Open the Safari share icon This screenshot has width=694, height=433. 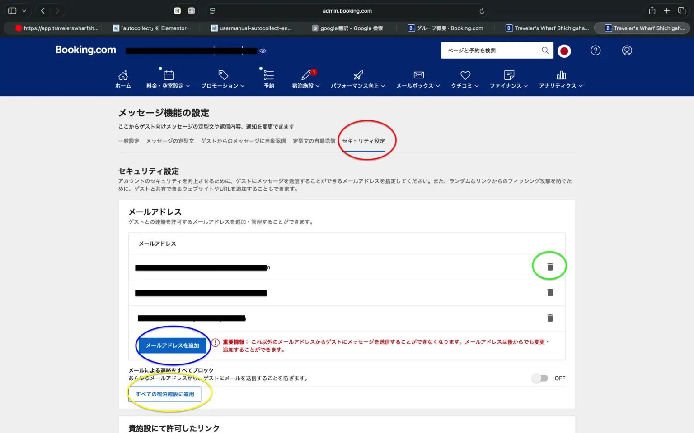652,11
